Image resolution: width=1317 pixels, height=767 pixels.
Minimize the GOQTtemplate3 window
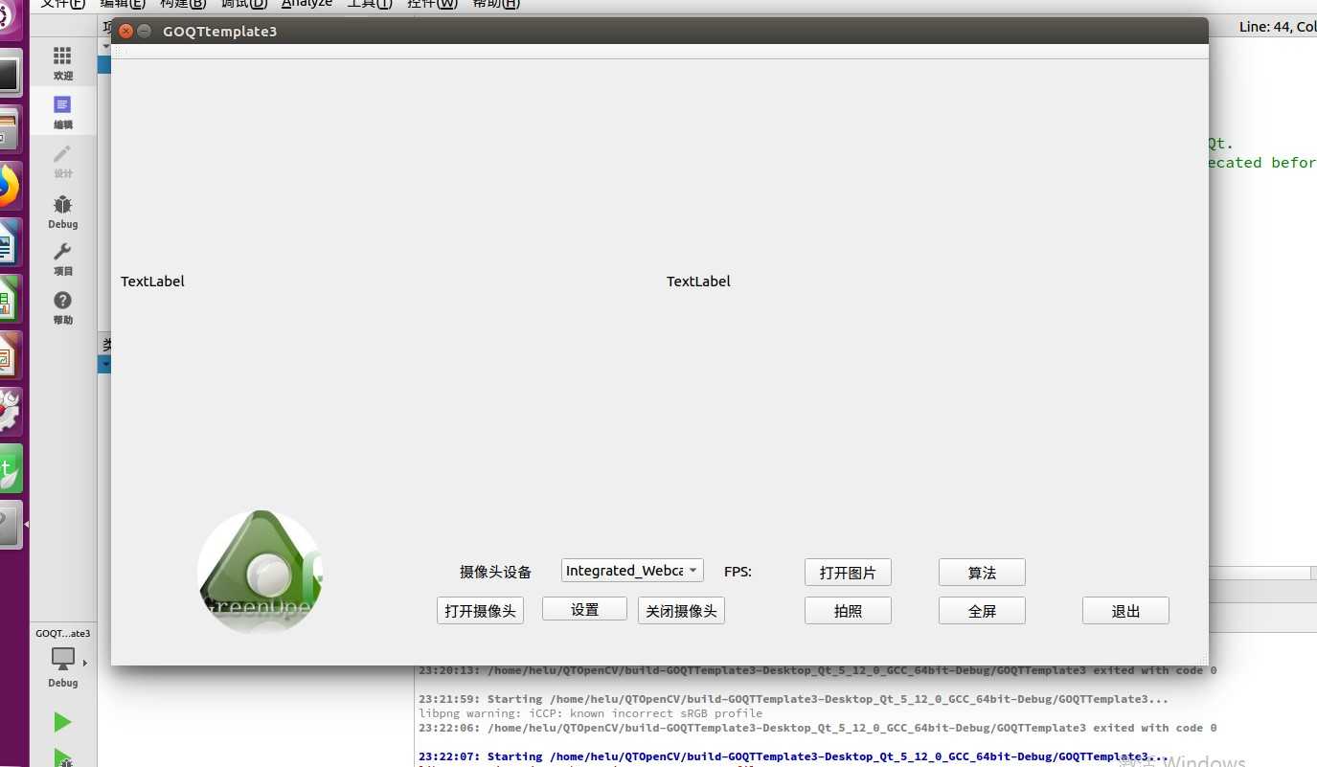(x=145, y=31)
